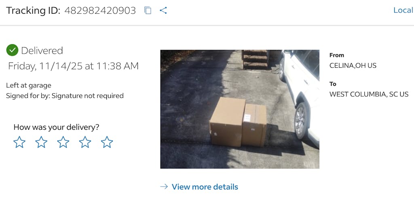
Task: Select the tracking number 482982420903
Action: tap(100, 10)
